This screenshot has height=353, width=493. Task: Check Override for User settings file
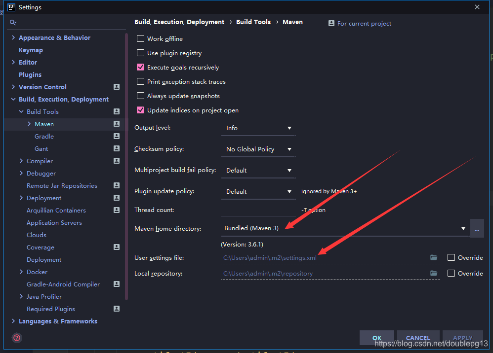(x=451, y=258)
